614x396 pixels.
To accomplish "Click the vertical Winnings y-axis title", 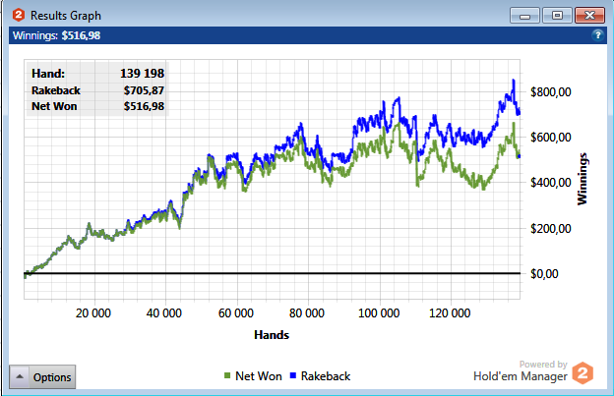I will point(583,179).
